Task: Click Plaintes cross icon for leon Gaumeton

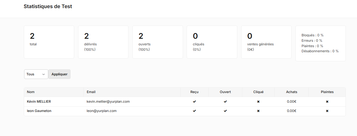Action: click(327, 111)
